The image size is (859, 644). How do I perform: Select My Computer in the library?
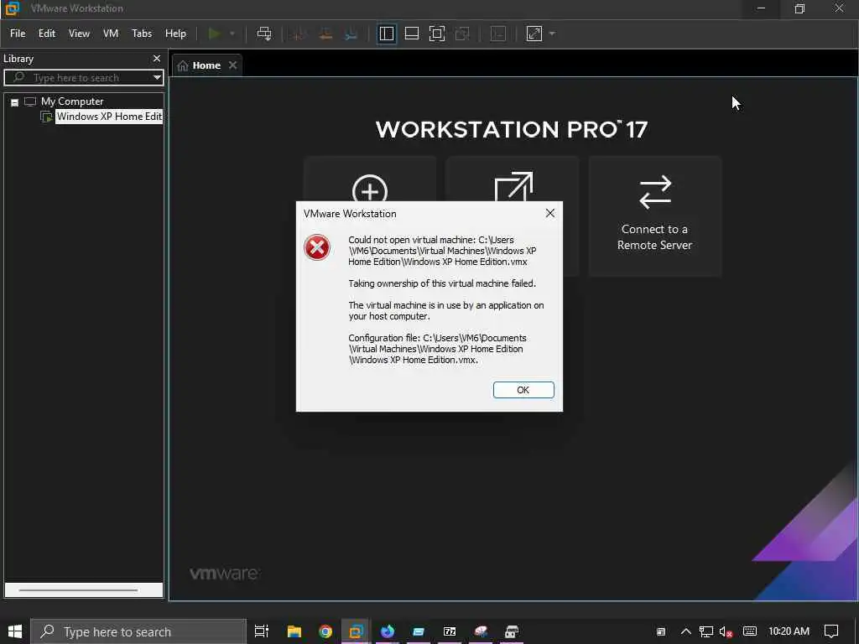click(72, 101)
